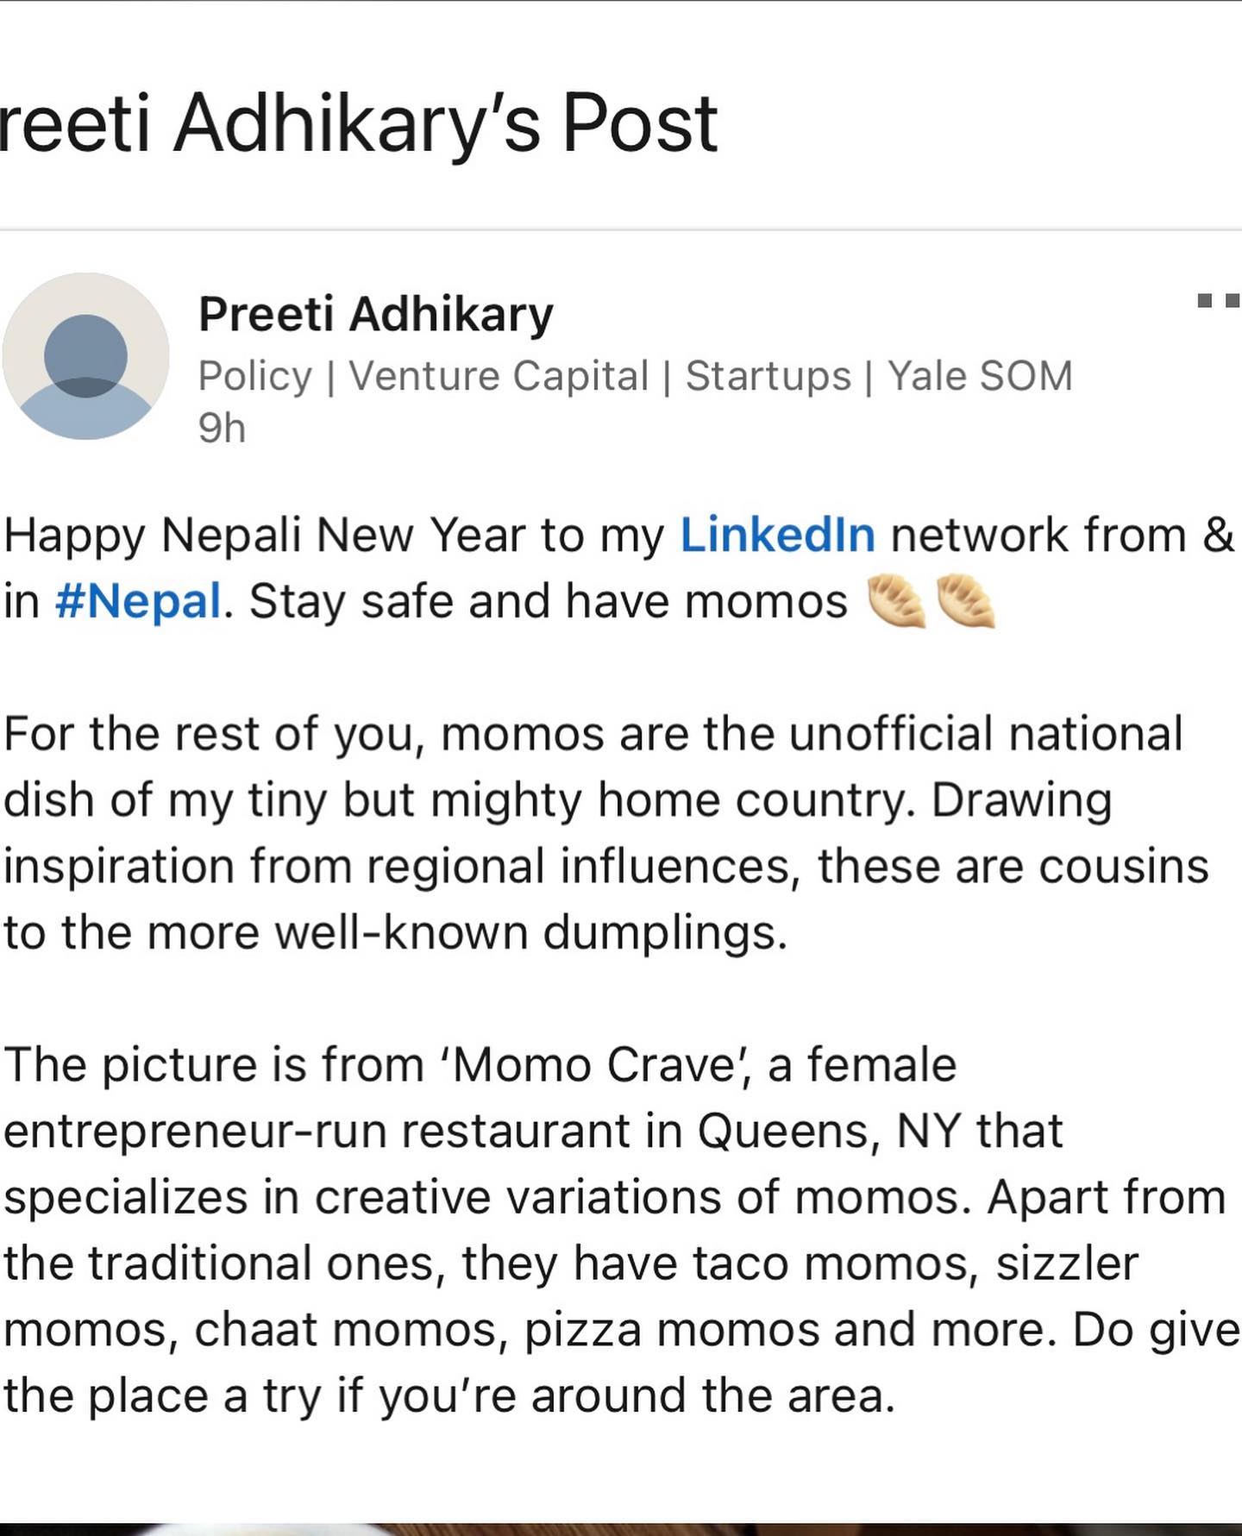Open the #Nepal hashtag
Screen dimensions: 1242x1536
(138, 602)
